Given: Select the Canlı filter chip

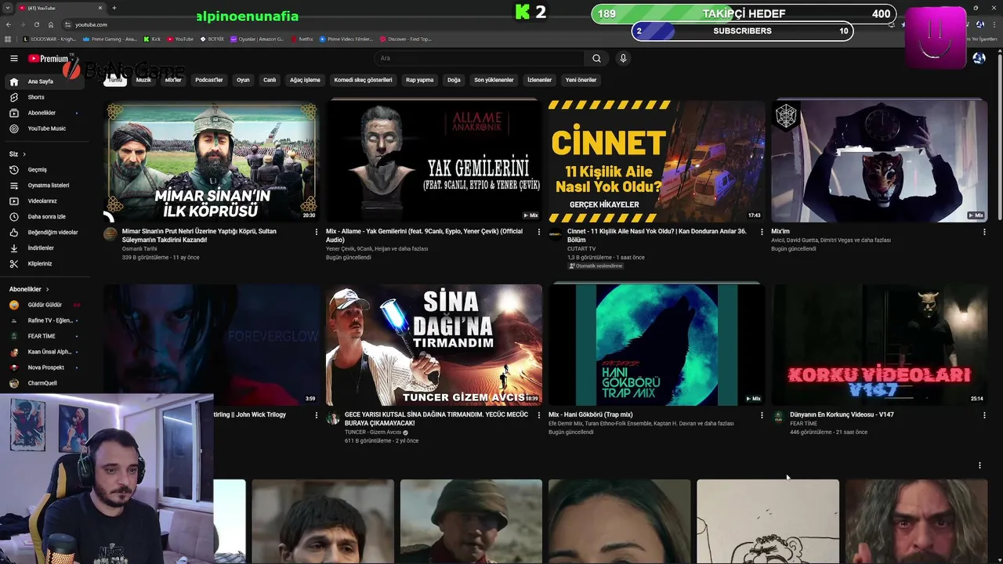Looking at the screenshot, I should tap(270, 80).
